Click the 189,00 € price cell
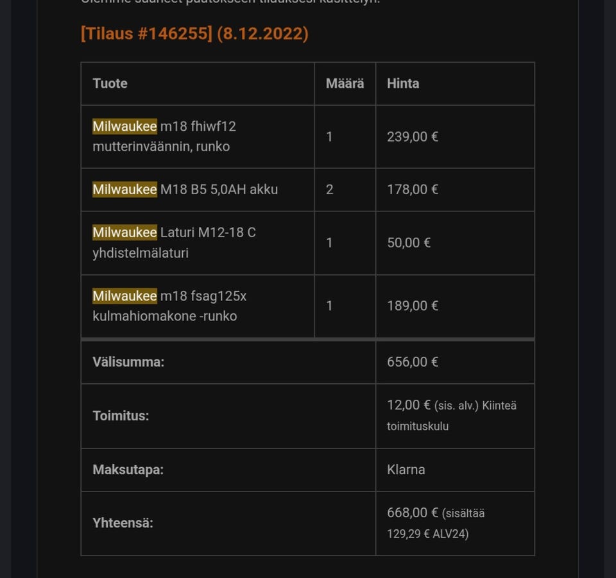616x578 pixels. [413, 306]
